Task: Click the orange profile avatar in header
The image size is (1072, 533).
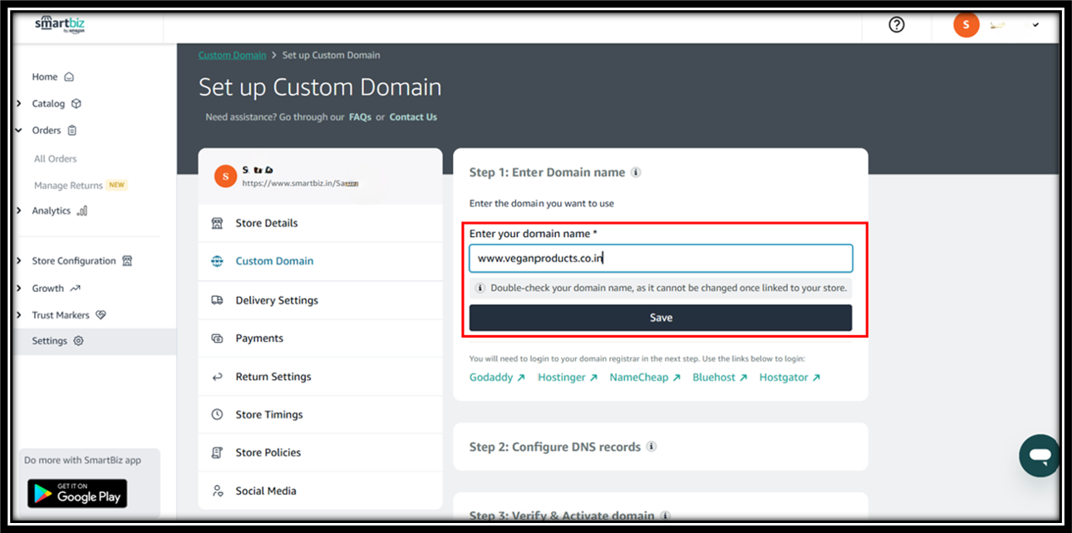Action: tap(966, 25)
